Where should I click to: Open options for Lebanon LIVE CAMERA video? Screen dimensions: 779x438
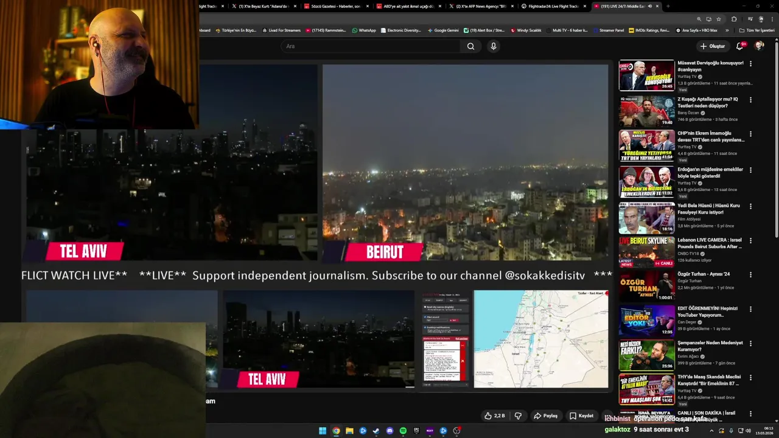tap(750, 241)
